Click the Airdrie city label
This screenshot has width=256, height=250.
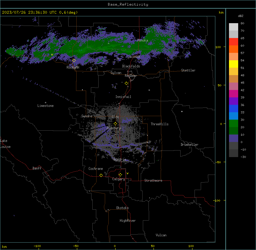(x=120, y=159)
